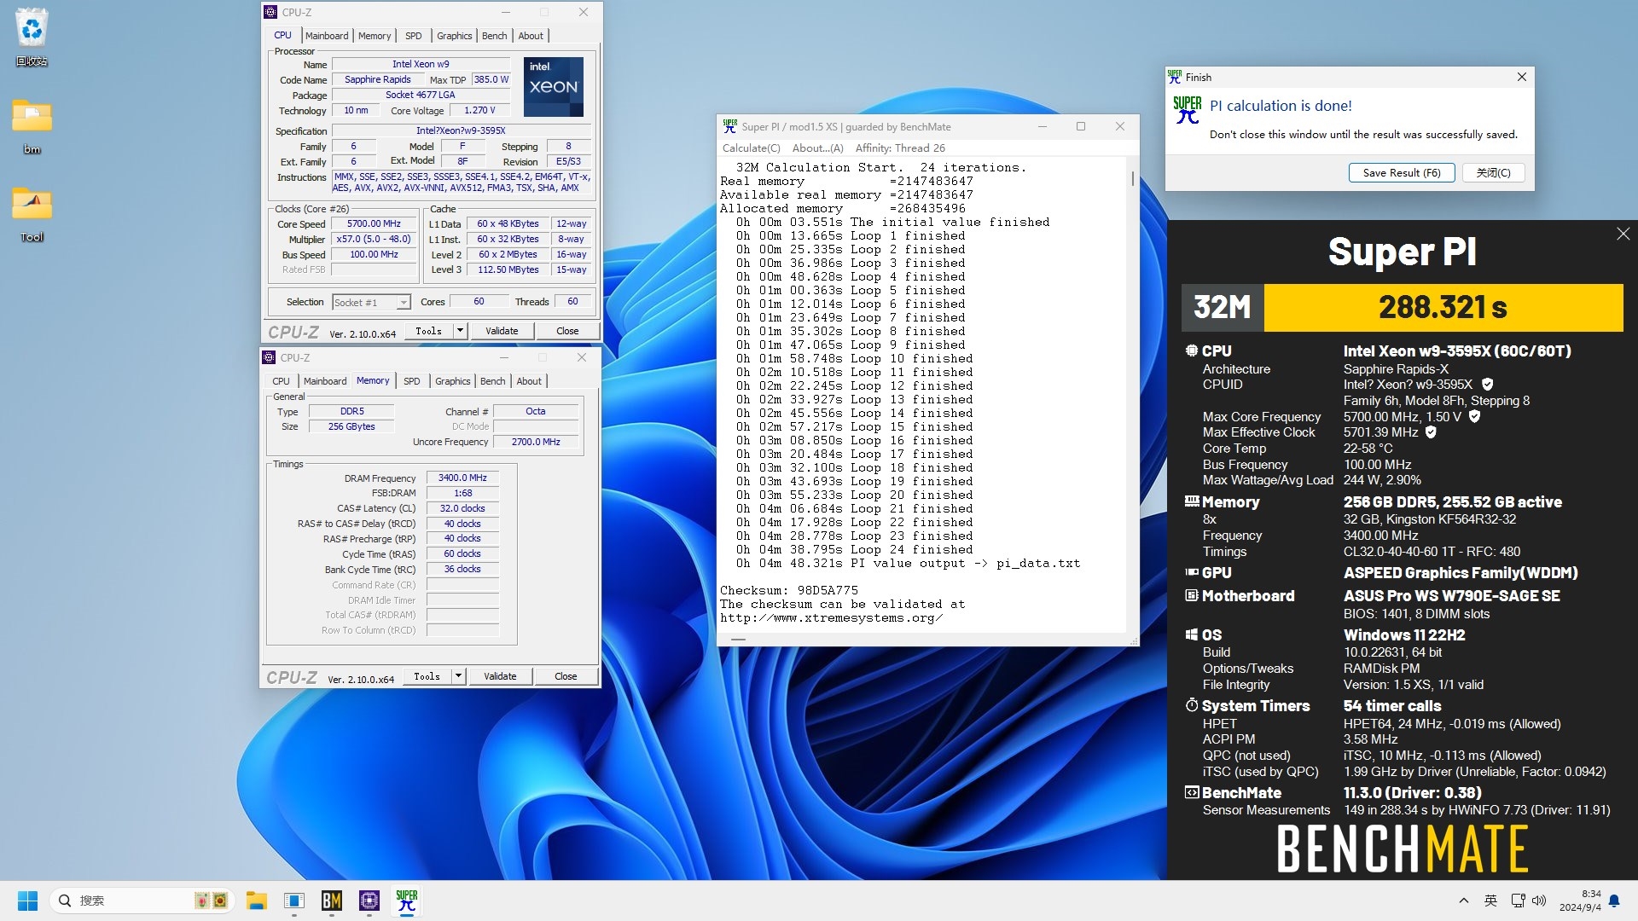Viewport: 1638px width, 921px height.
Task: Open SPD tab in upper CPU-Z window
Action: click(414, 36)
